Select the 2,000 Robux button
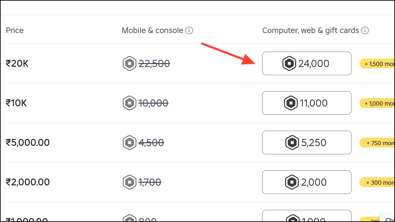Image resolution: width=395 pixels, height=222 pixels. coord(307,182)
